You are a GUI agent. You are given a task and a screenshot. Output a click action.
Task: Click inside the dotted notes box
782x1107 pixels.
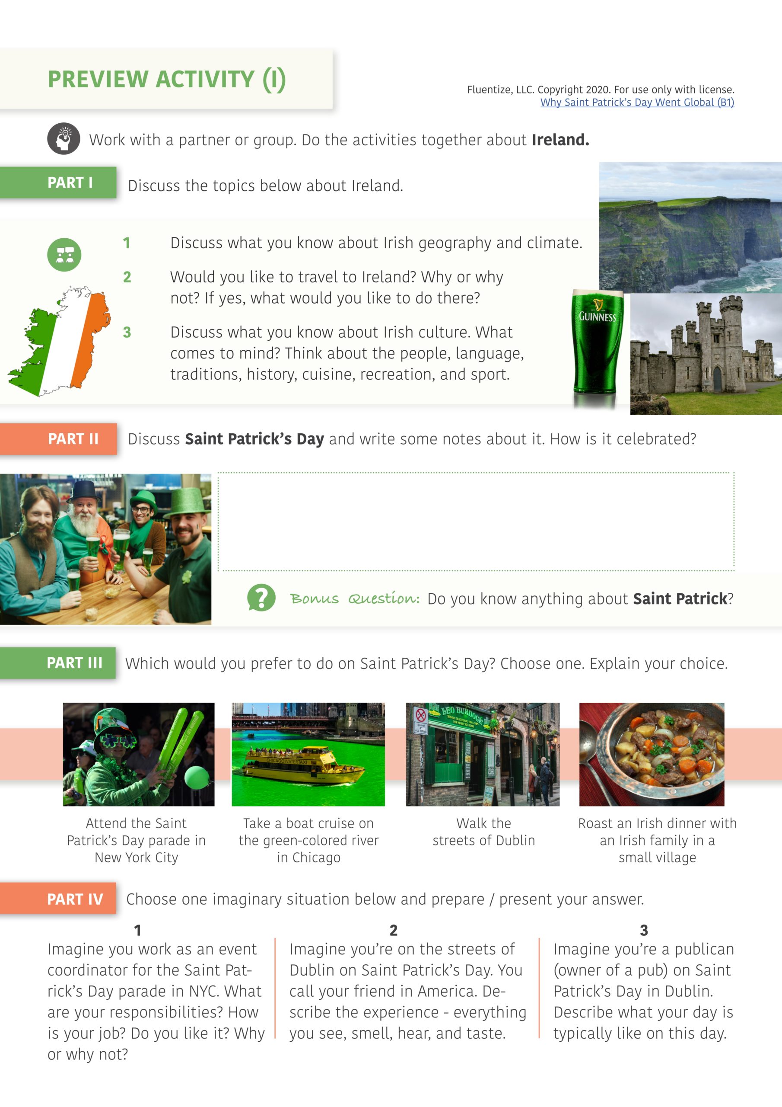(476, 522)
